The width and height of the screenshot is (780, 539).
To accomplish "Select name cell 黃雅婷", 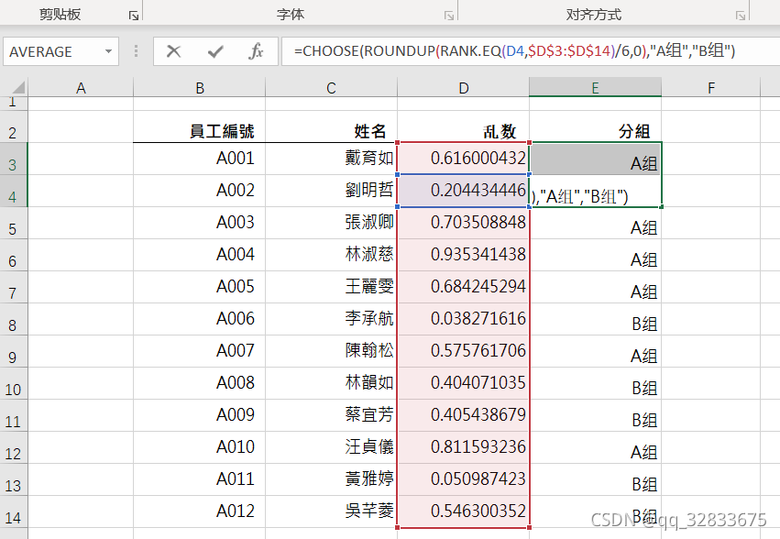I will [331, 479].
